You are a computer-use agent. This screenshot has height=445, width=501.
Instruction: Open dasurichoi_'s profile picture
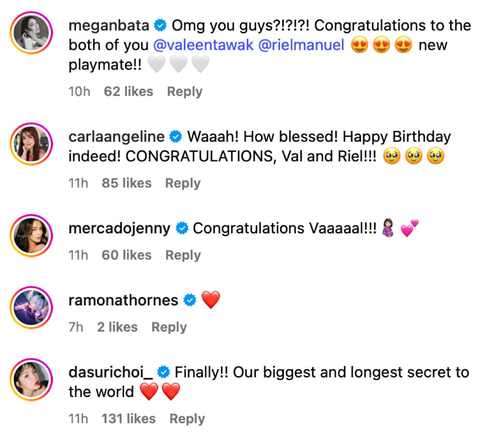[31, 380]
